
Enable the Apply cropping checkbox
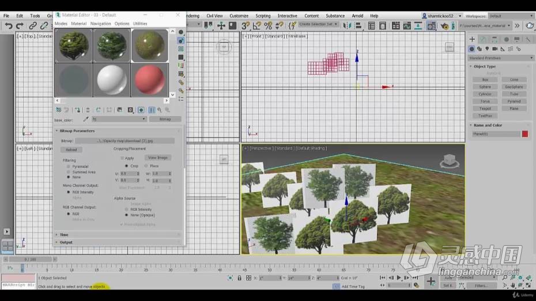click(122, 158)
